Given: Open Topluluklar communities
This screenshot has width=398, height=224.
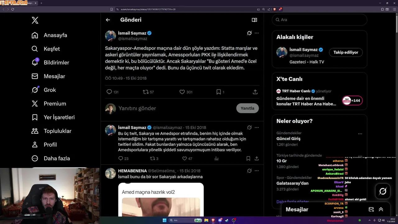Looking at the screenshot, I should point(52,131).
